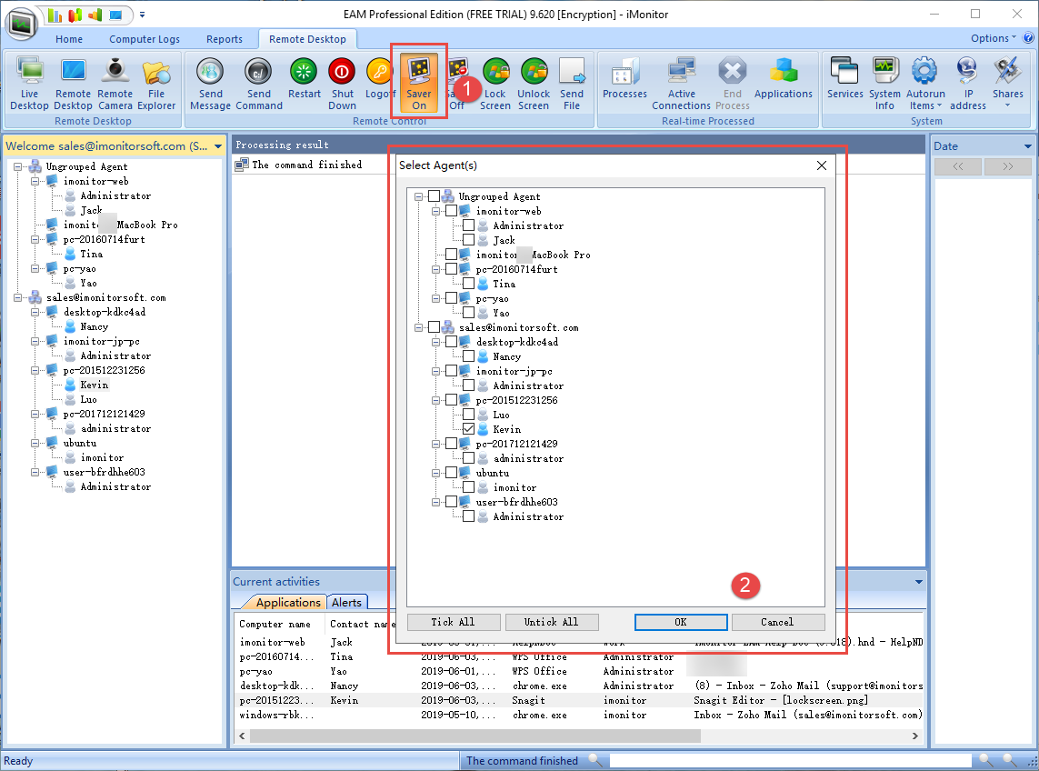This screenshot has width=1039, height=771.
Task: Open Remote Camera
Action: coord(115,84)
